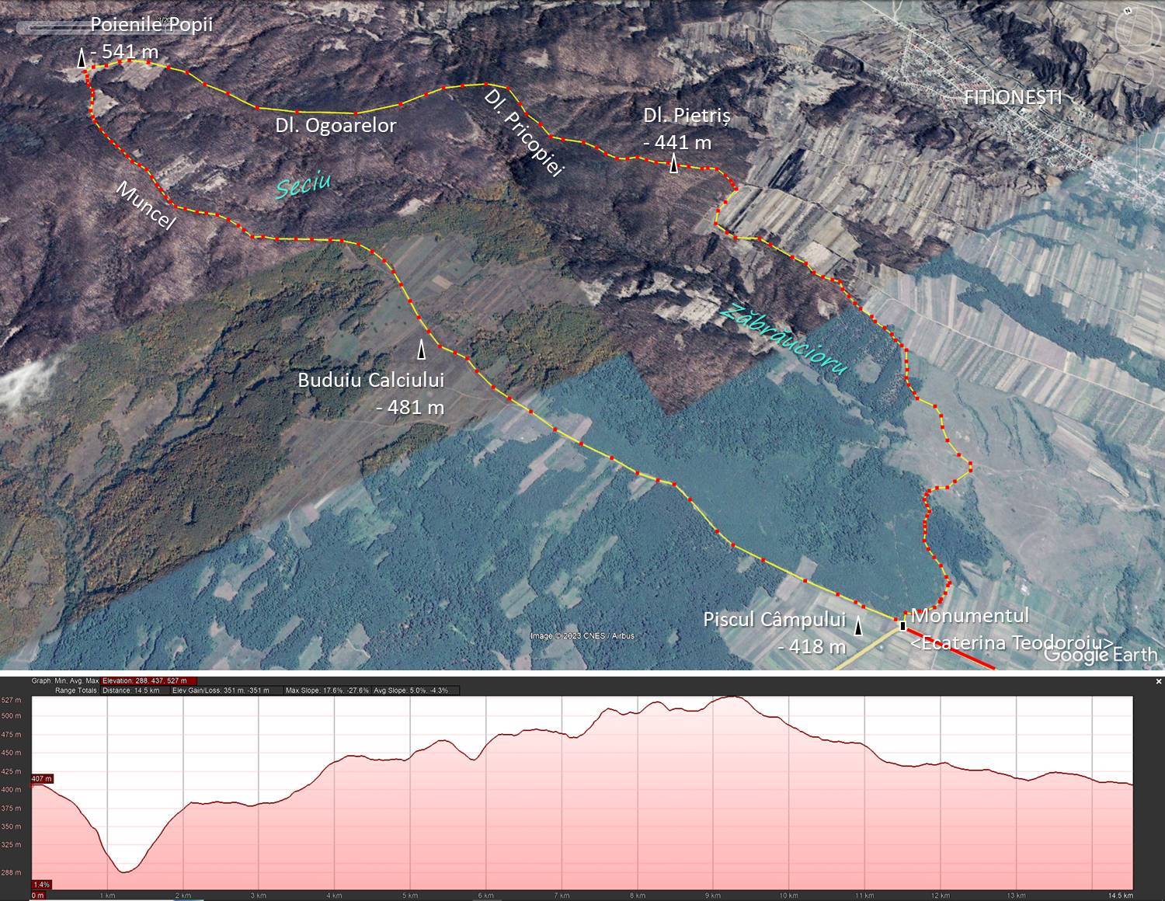Viewport: 1165px width, 901px height.
Task: Click the Avg Slope stats field
Action: coord(411,690)
